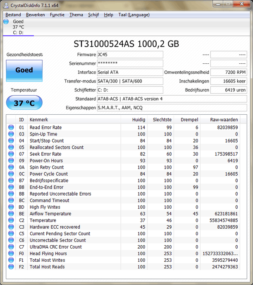This screenshot has width=253, height=285.
Task: Click the status orb for Power Cycle Count
Action: coord(11,174)
